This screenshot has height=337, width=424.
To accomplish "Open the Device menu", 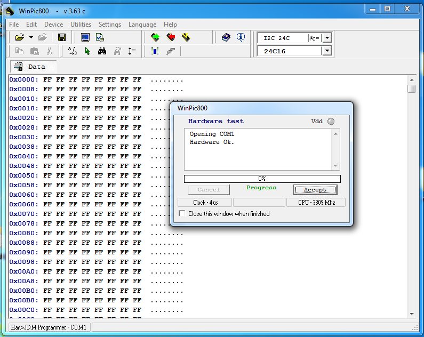I will coord(53,25).
